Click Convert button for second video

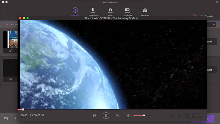pos(212,70)
